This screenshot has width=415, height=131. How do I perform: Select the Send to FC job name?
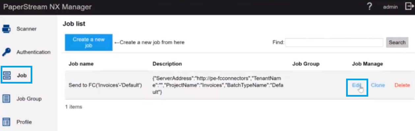105,85
